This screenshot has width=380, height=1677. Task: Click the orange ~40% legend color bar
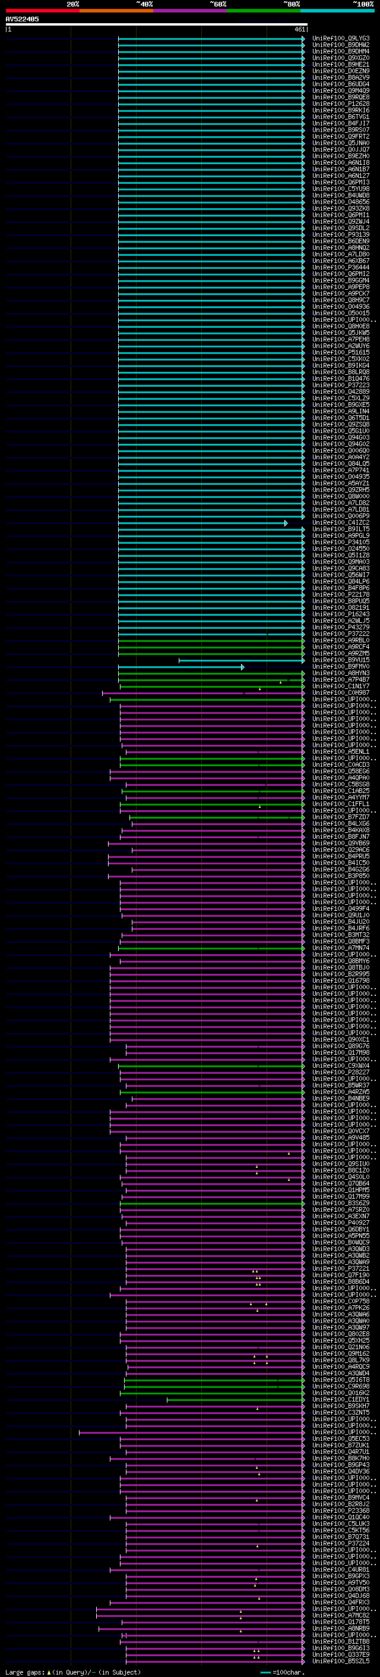tap(116, 11)
